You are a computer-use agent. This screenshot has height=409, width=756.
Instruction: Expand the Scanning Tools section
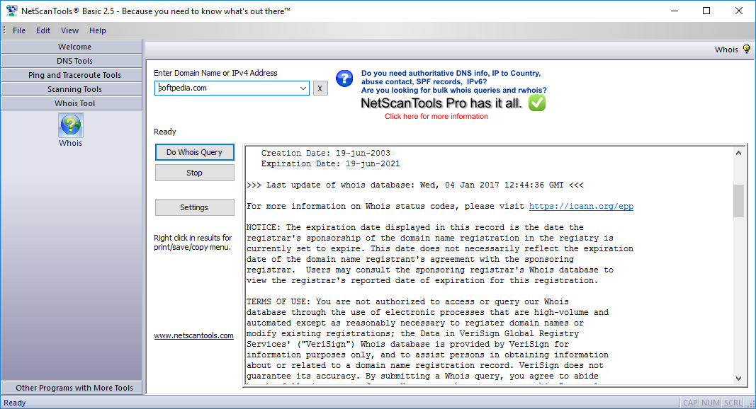(x=72, y=89)
